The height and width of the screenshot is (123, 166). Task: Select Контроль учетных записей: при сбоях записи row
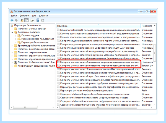pos(100,76)
